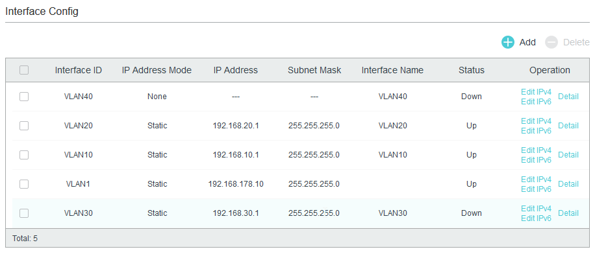Click VLAN30 in the Interface Name column

point(392,213)
